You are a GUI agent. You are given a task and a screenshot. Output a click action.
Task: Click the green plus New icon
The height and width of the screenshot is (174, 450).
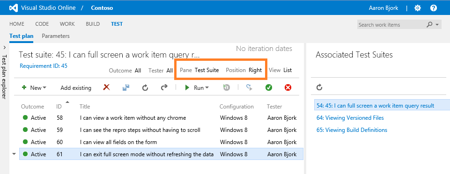(24, 87)
